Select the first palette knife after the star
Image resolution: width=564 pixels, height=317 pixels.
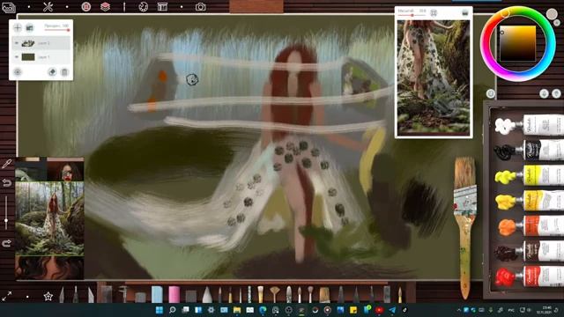click(x=62, y=295)
